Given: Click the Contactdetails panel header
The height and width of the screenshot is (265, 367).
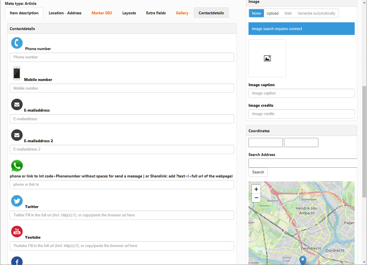Looking at the screenshot, I should [x=122, y=29].
